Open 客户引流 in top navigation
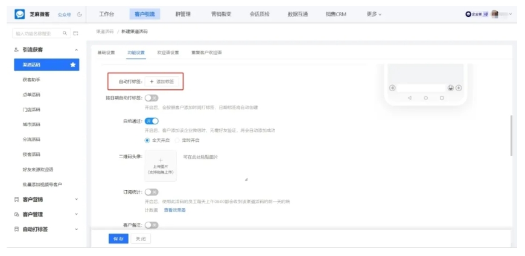The height and width of the screenshot is (256, 525). click(x=145, y=14)
